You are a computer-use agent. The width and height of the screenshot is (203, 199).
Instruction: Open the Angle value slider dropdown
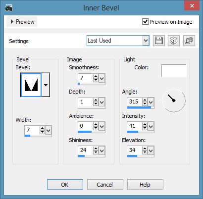coord(151,102)
